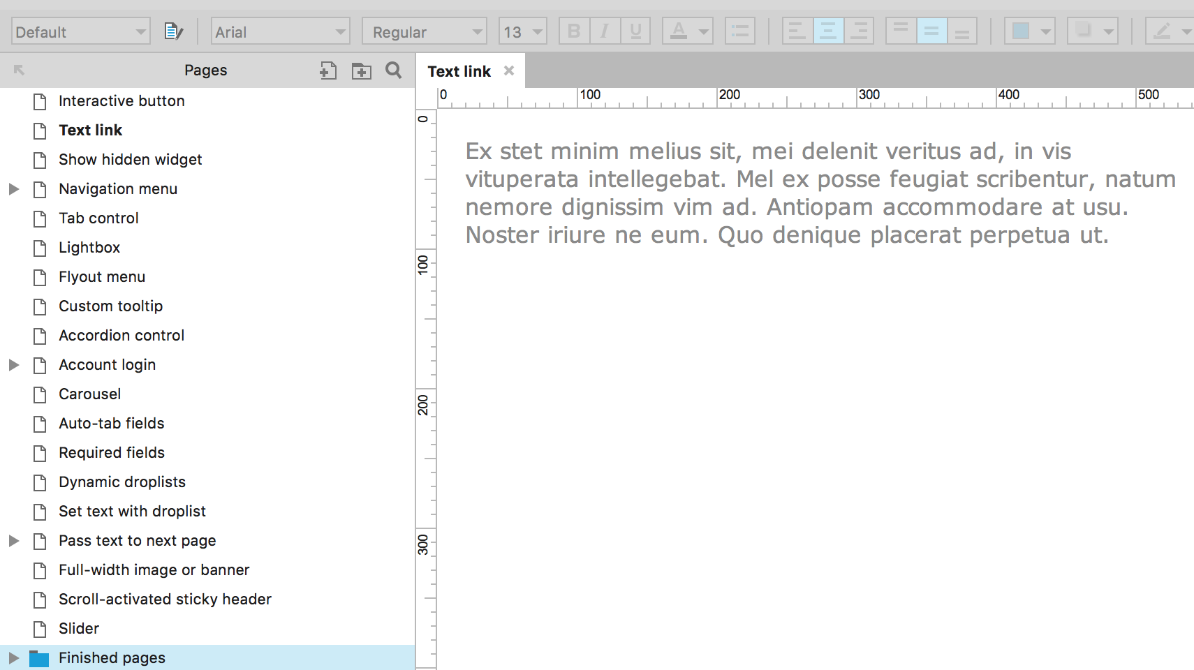Toggle italic formatting

click(x=605, y=31)
